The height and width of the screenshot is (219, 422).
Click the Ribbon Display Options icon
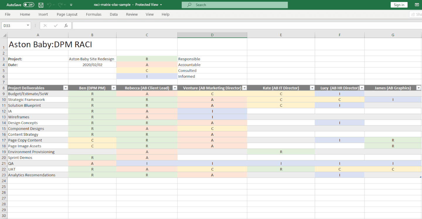(417, 5)
